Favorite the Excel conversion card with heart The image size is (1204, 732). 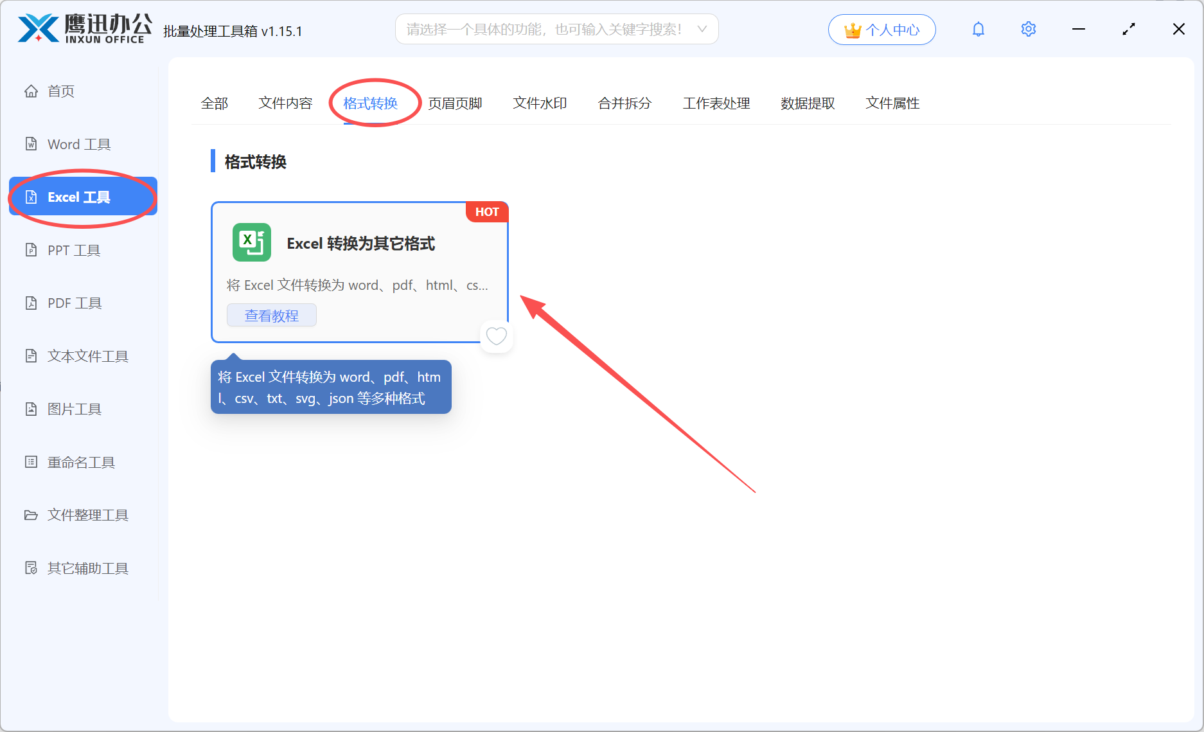(496, 335)
